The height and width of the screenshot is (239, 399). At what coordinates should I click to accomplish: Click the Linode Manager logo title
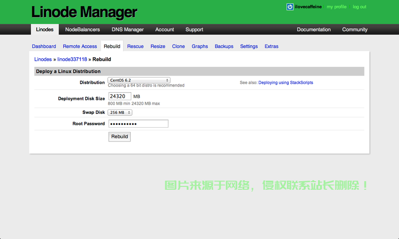[84, 12]
